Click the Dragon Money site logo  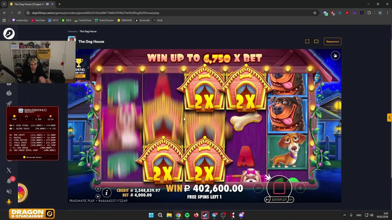coord(9,34)
